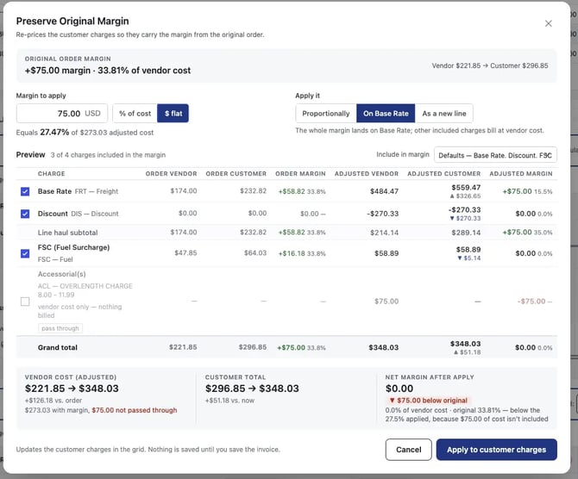Viewport: 578px width, 479px height.
Task: Click the Order Margin column header
Action: [300, 174]
